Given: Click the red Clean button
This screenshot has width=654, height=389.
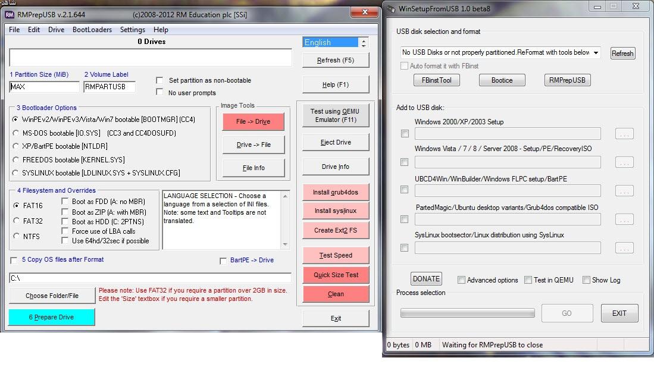Looking at the screenshot, I should point(336,294).
